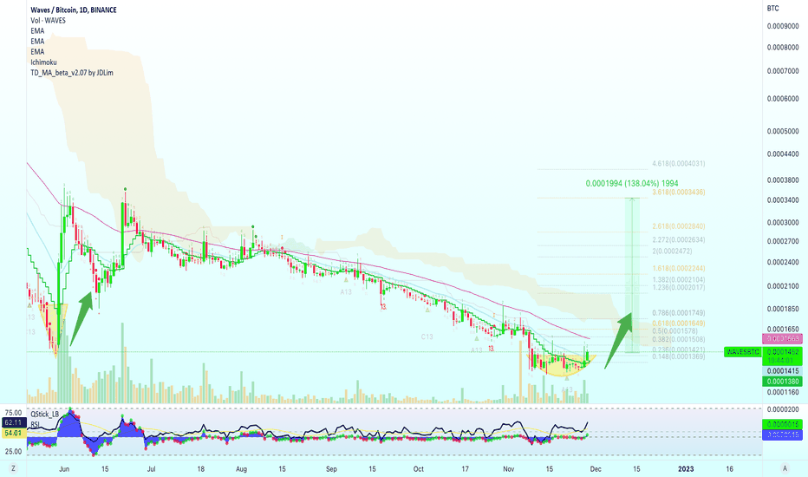Click the Dec label on time axis
Viewport: 808px width, 477px height.
tap(596, 468)
